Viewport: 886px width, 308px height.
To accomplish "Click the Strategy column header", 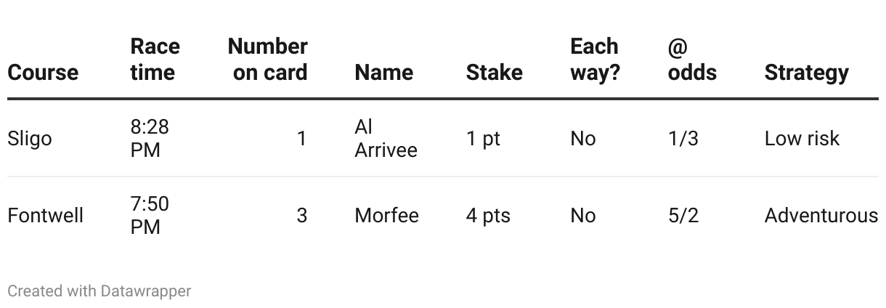I will pos(806,72).
